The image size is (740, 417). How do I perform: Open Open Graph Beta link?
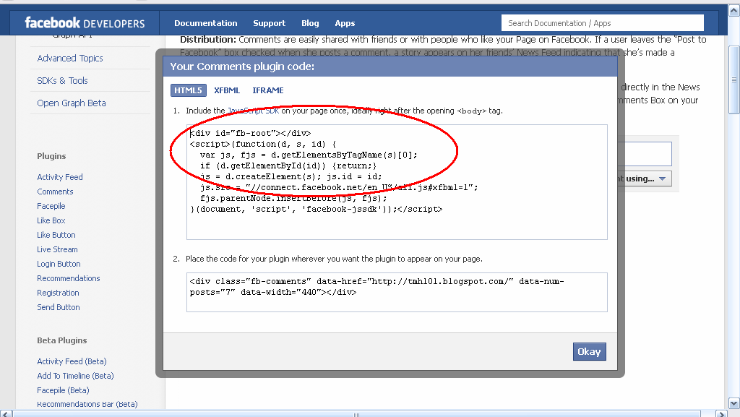click(x=72, y=103)
